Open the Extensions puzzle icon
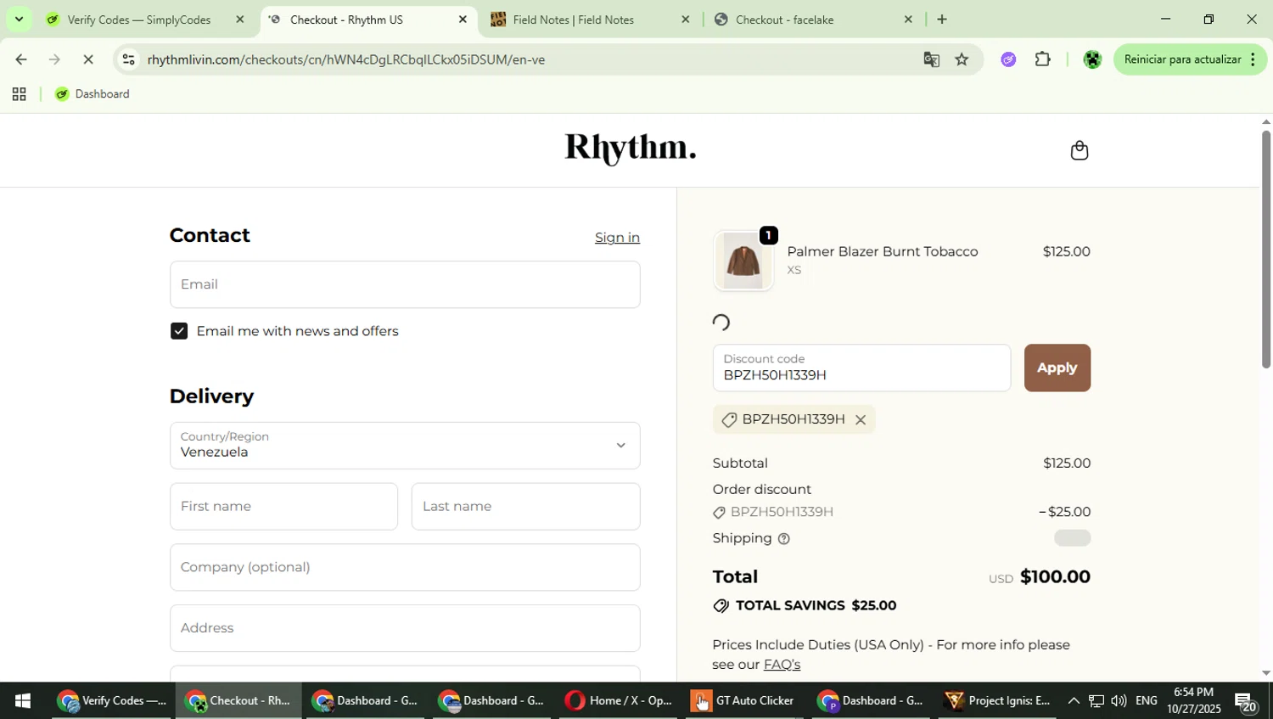The height and width of the screenshot is (719, 1273). (x=1042, y=59)
